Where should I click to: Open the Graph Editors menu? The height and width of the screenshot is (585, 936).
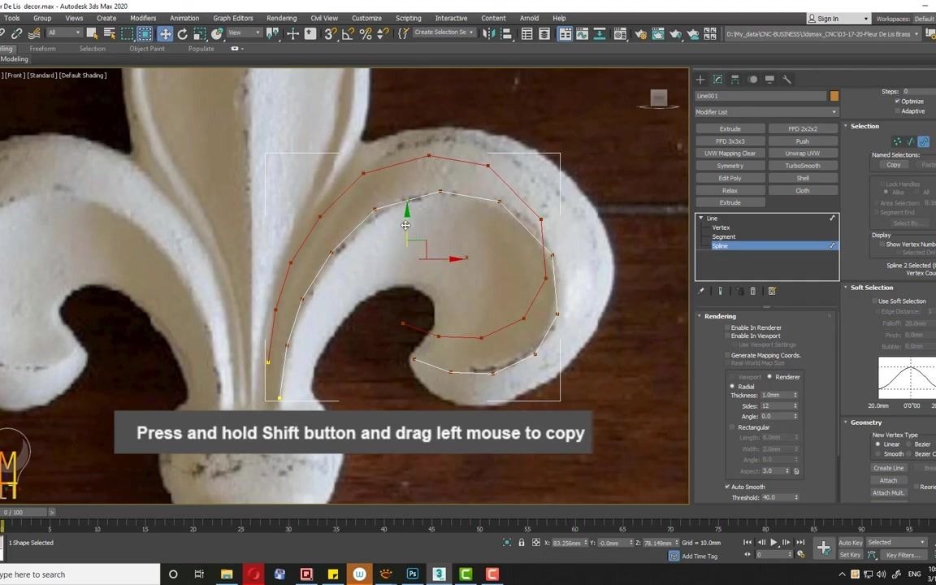click(x=232, y=18)
